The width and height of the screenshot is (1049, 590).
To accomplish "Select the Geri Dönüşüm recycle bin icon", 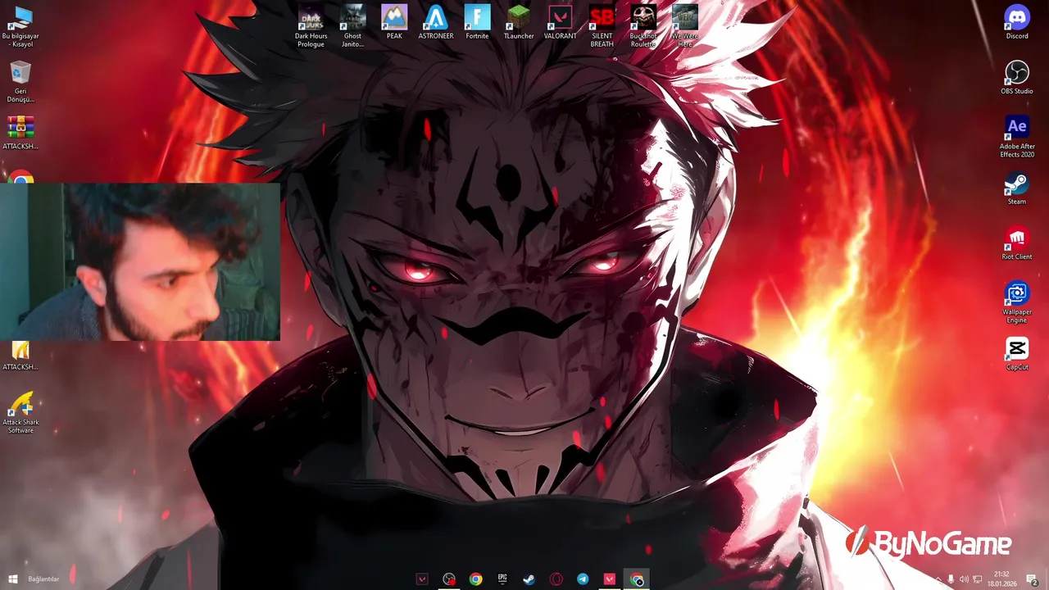I will pos(20,81).
